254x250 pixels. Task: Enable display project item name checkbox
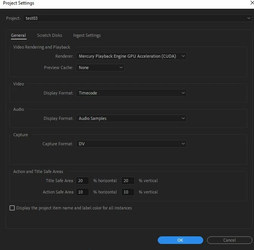click(x=12, y=208)
